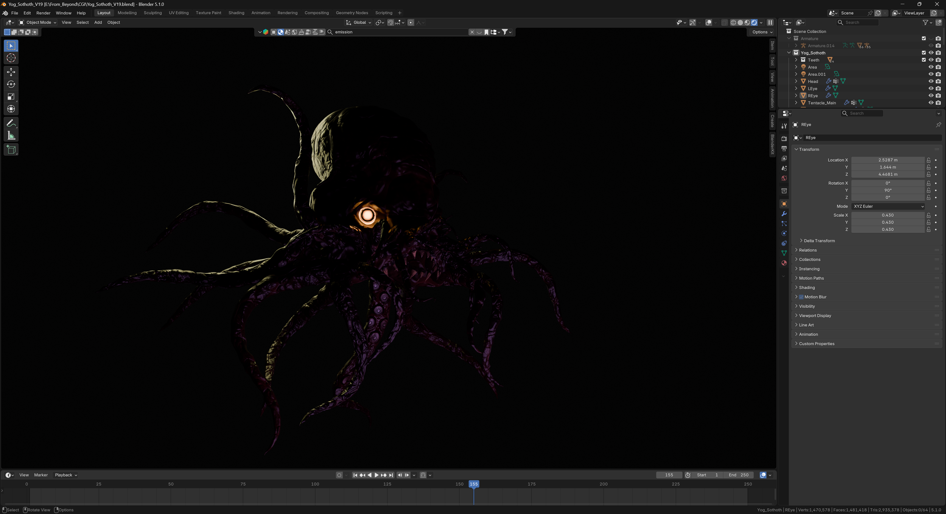Open the Object Constraints properties tab
The width and height of the screenshot is (946, 514).
[784, 243]
